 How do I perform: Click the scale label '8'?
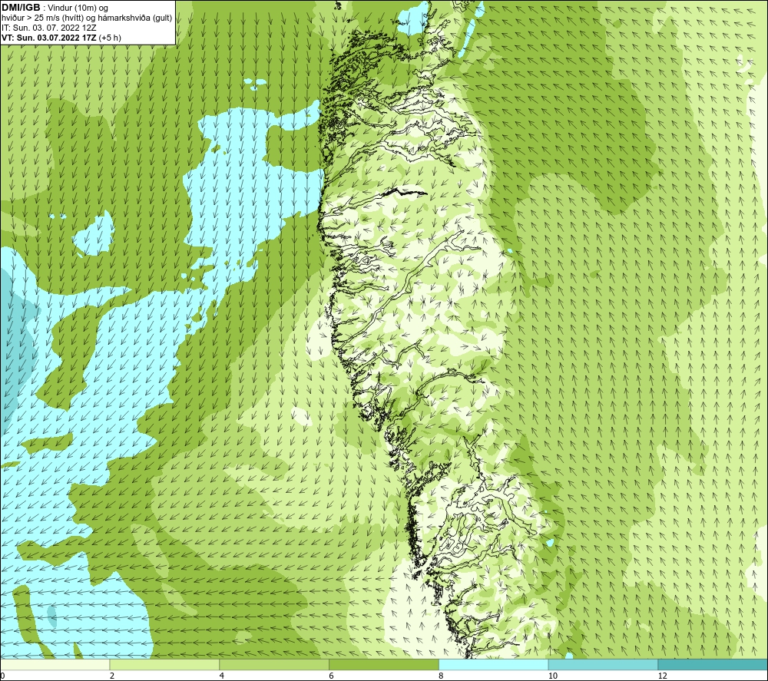442,676
